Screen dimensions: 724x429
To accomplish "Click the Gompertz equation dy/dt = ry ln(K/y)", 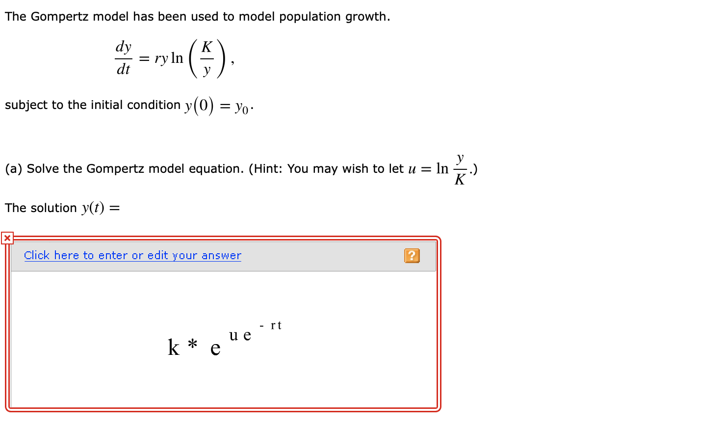I will [x=172, y=58].
